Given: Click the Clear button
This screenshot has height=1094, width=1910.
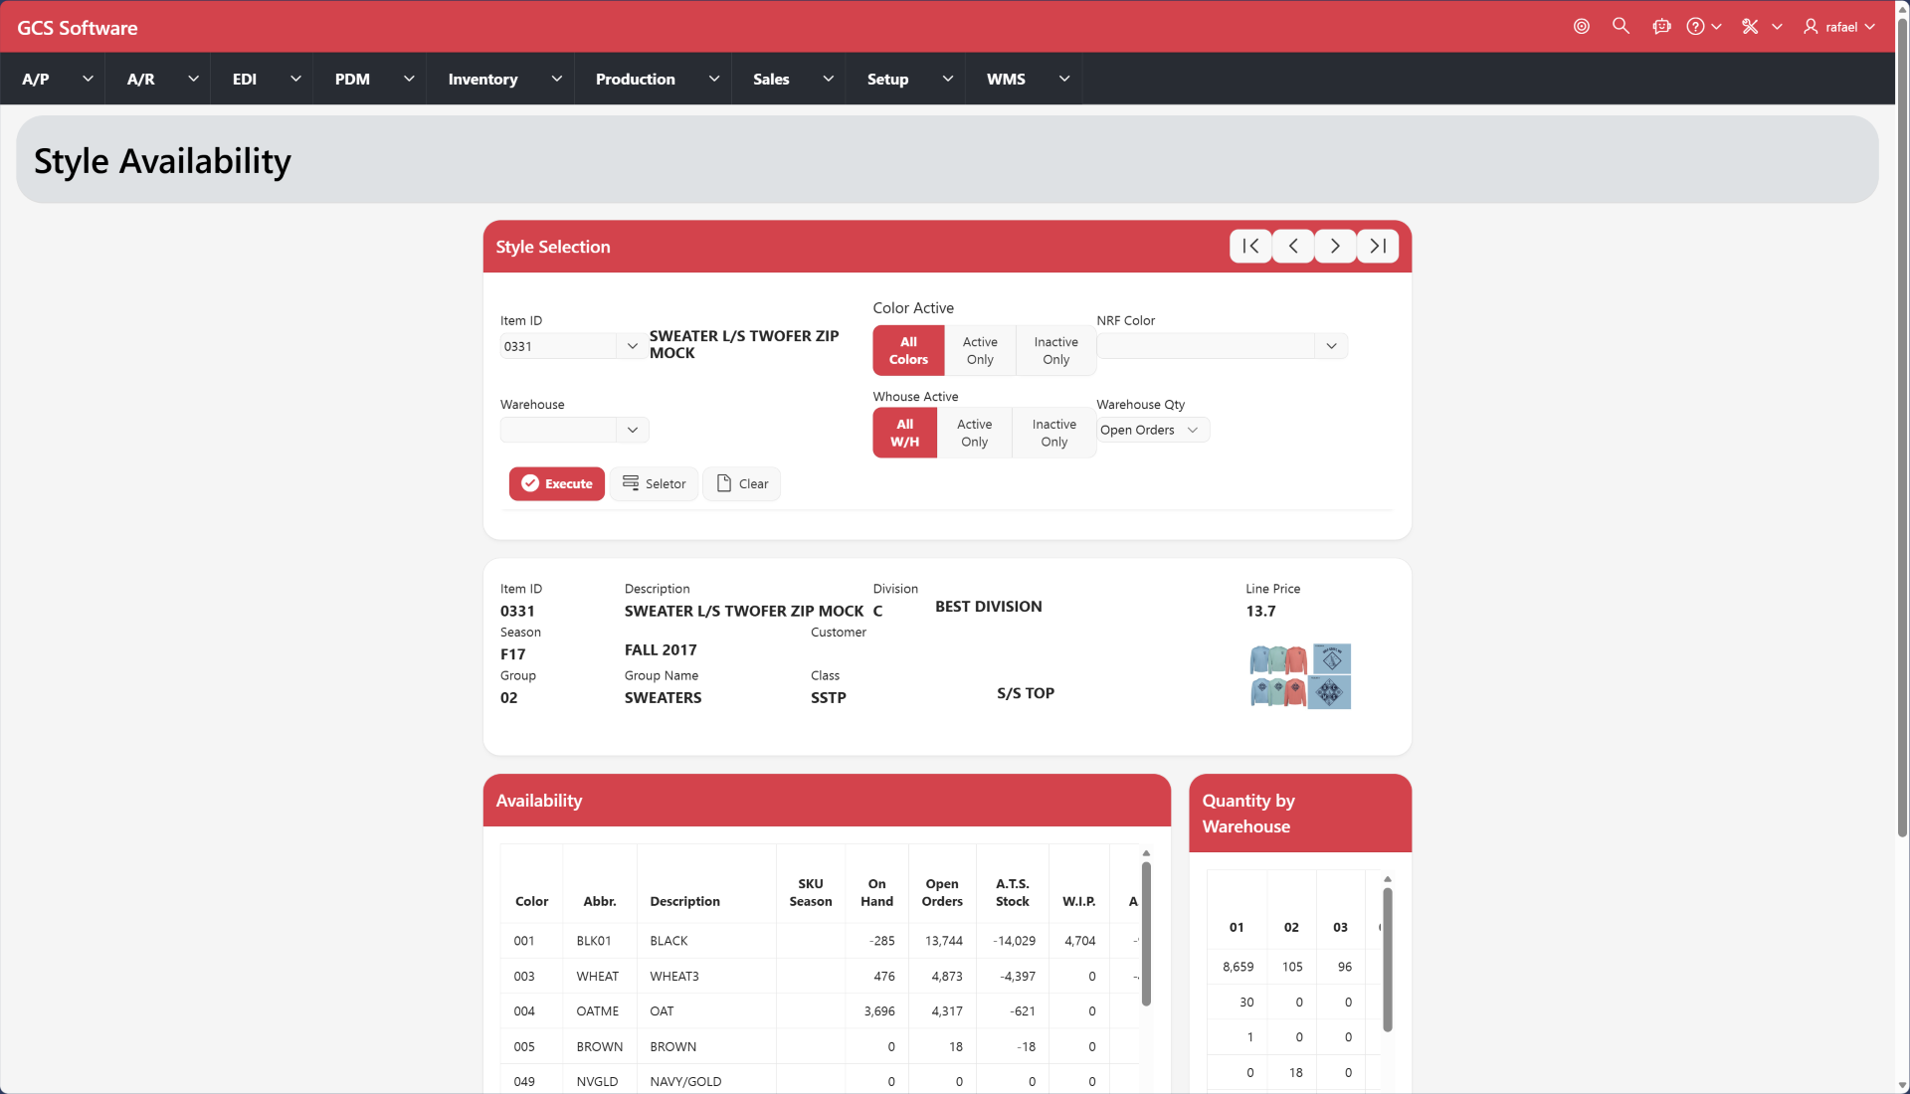Looking at the screenshot, I should [x=742, y=483].
